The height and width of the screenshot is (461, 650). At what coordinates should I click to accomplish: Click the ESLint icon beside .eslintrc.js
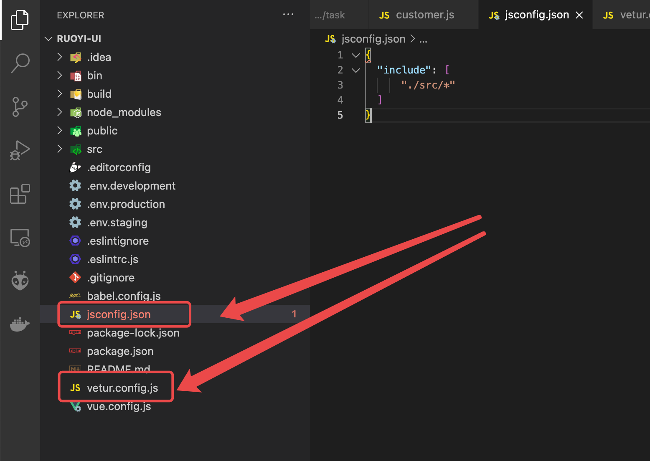[75, 259]
